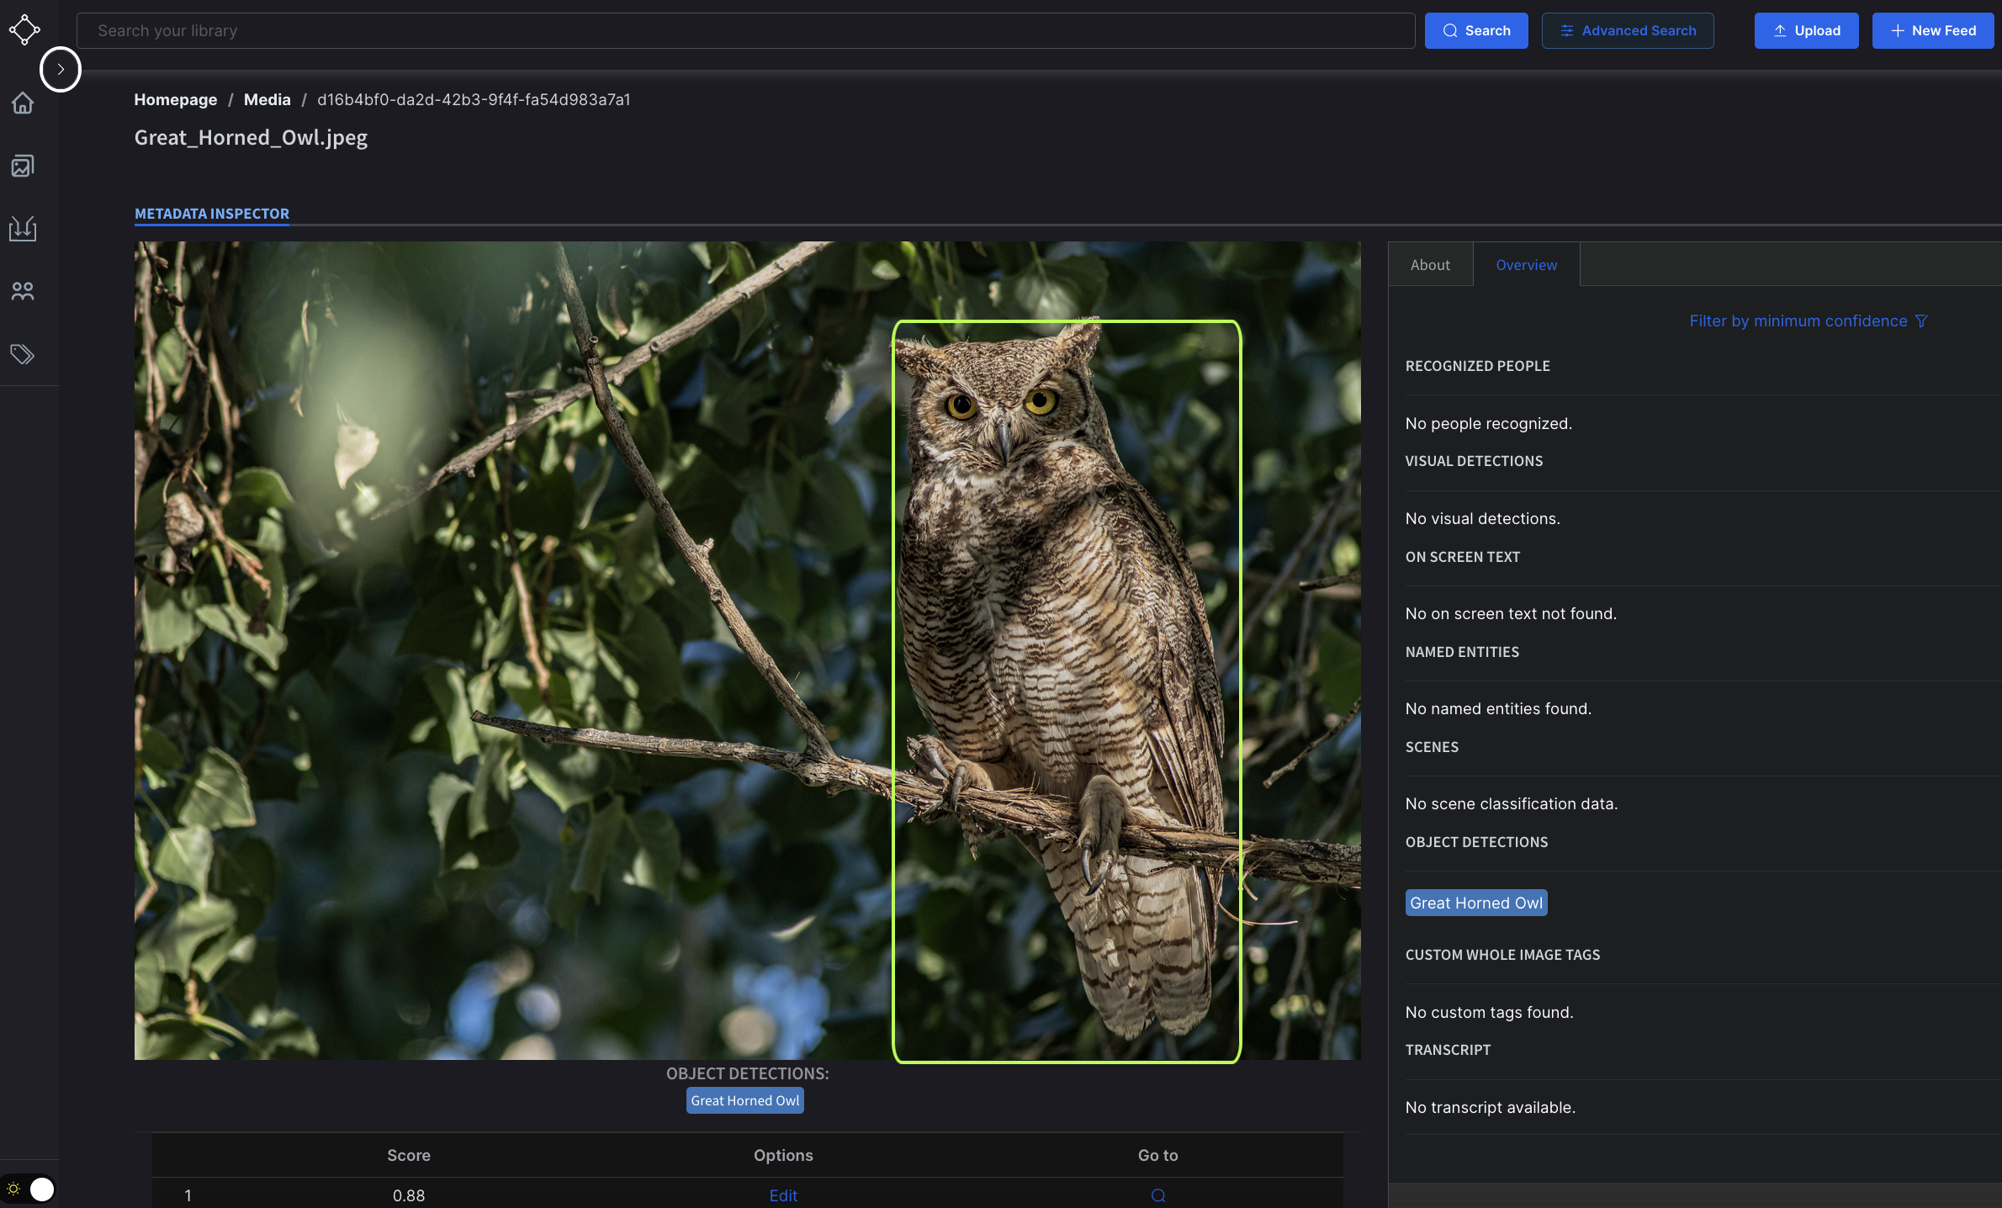Image resolution: width=2002 pixels, height=1208 pixels.
Task: Go to Homepage breadcrumb
Action: click(x=176, y=99)
